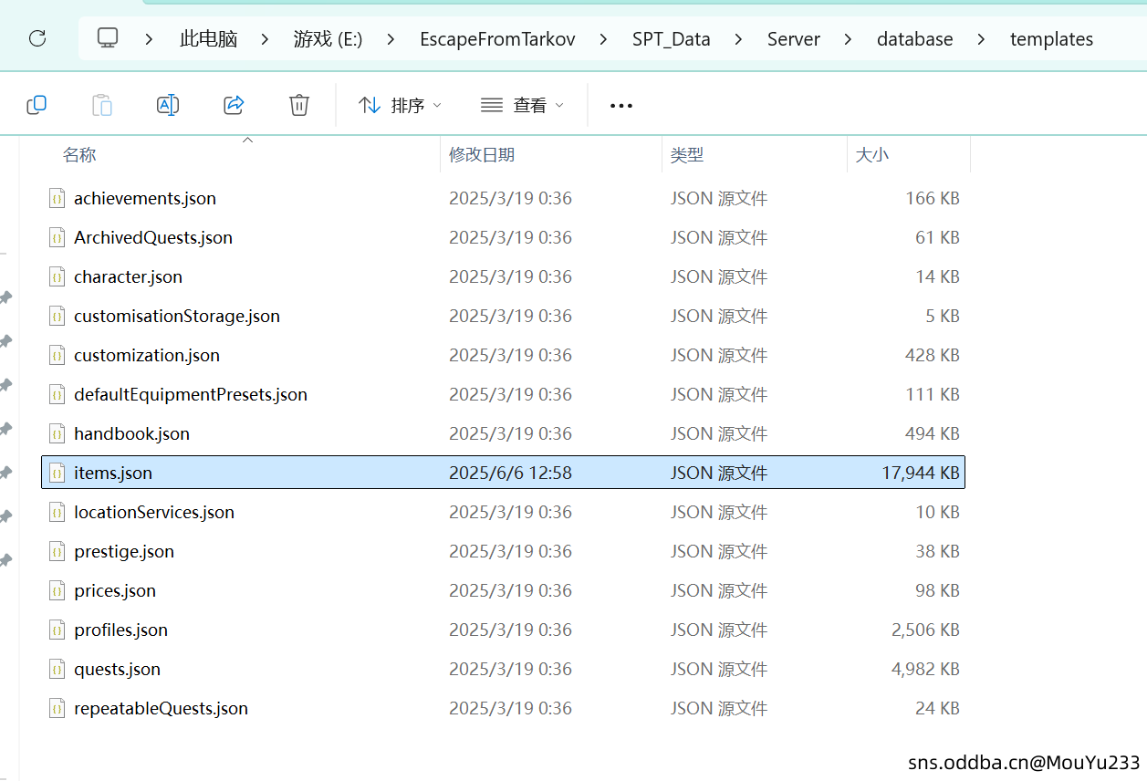Click the file icon of repeatableQuests.json
This screenshot has width=1147, height=781.
(57, 708)
